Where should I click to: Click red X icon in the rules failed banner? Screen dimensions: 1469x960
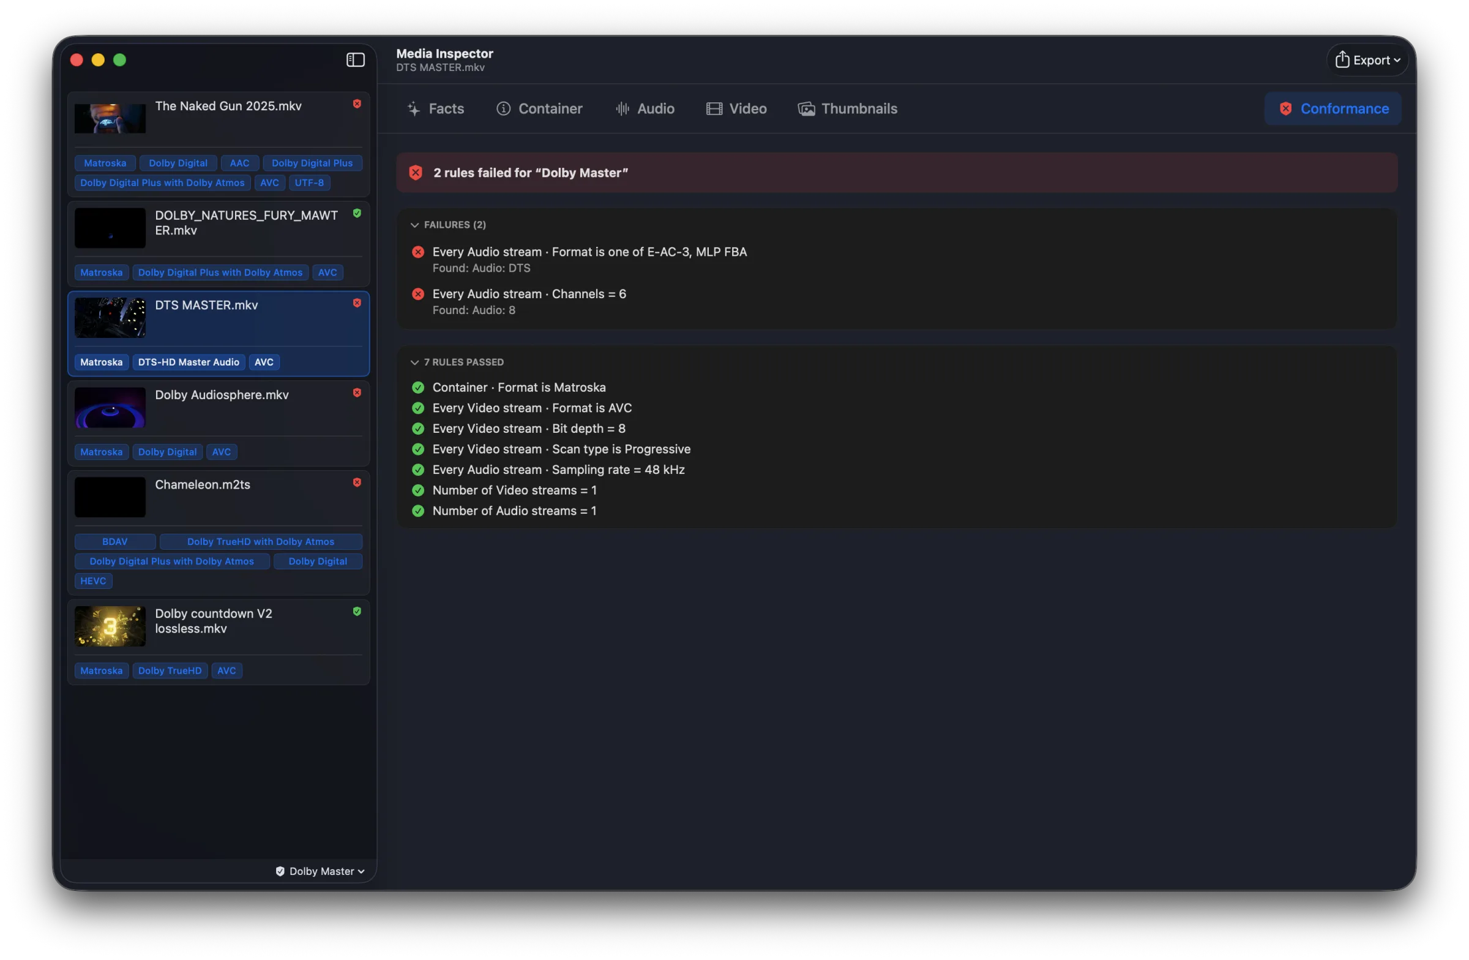click(x=416, y=173)
